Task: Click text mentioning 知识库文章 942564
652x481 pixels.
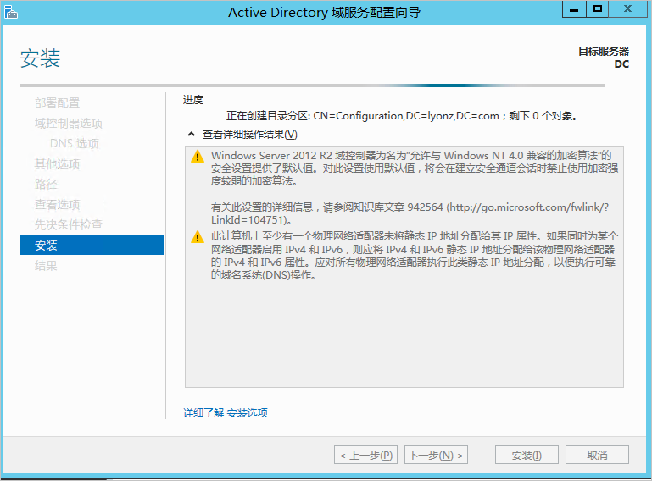Action: [410, 213]
